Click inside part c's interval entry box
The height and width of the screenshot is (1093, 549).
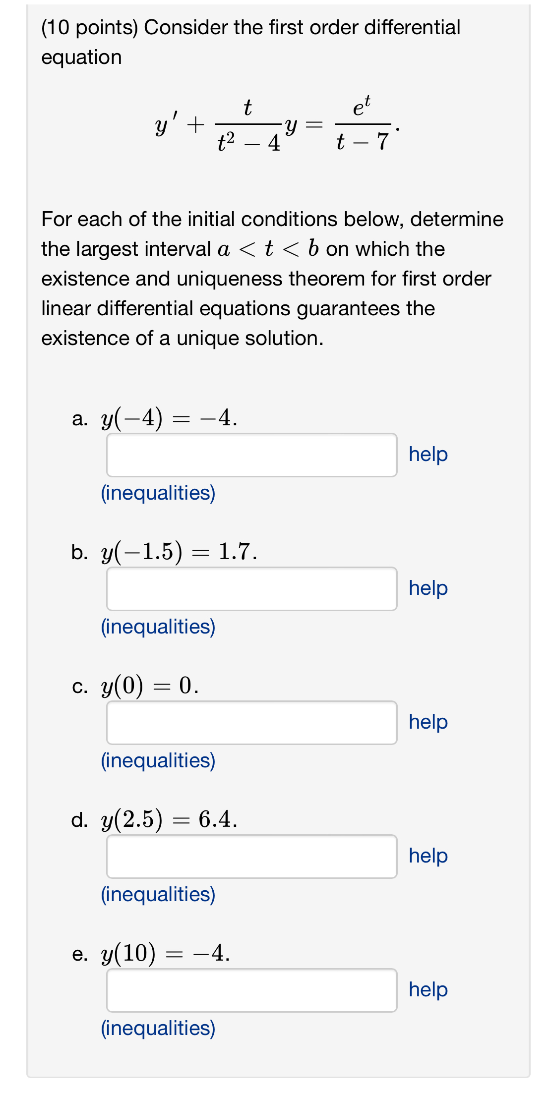(250, 723)
